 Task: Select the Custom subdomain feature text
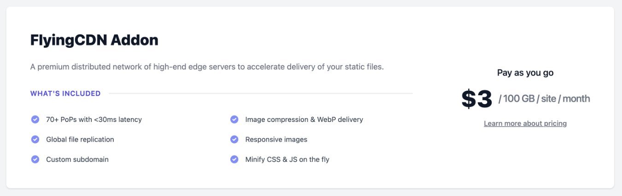[77, 160]
